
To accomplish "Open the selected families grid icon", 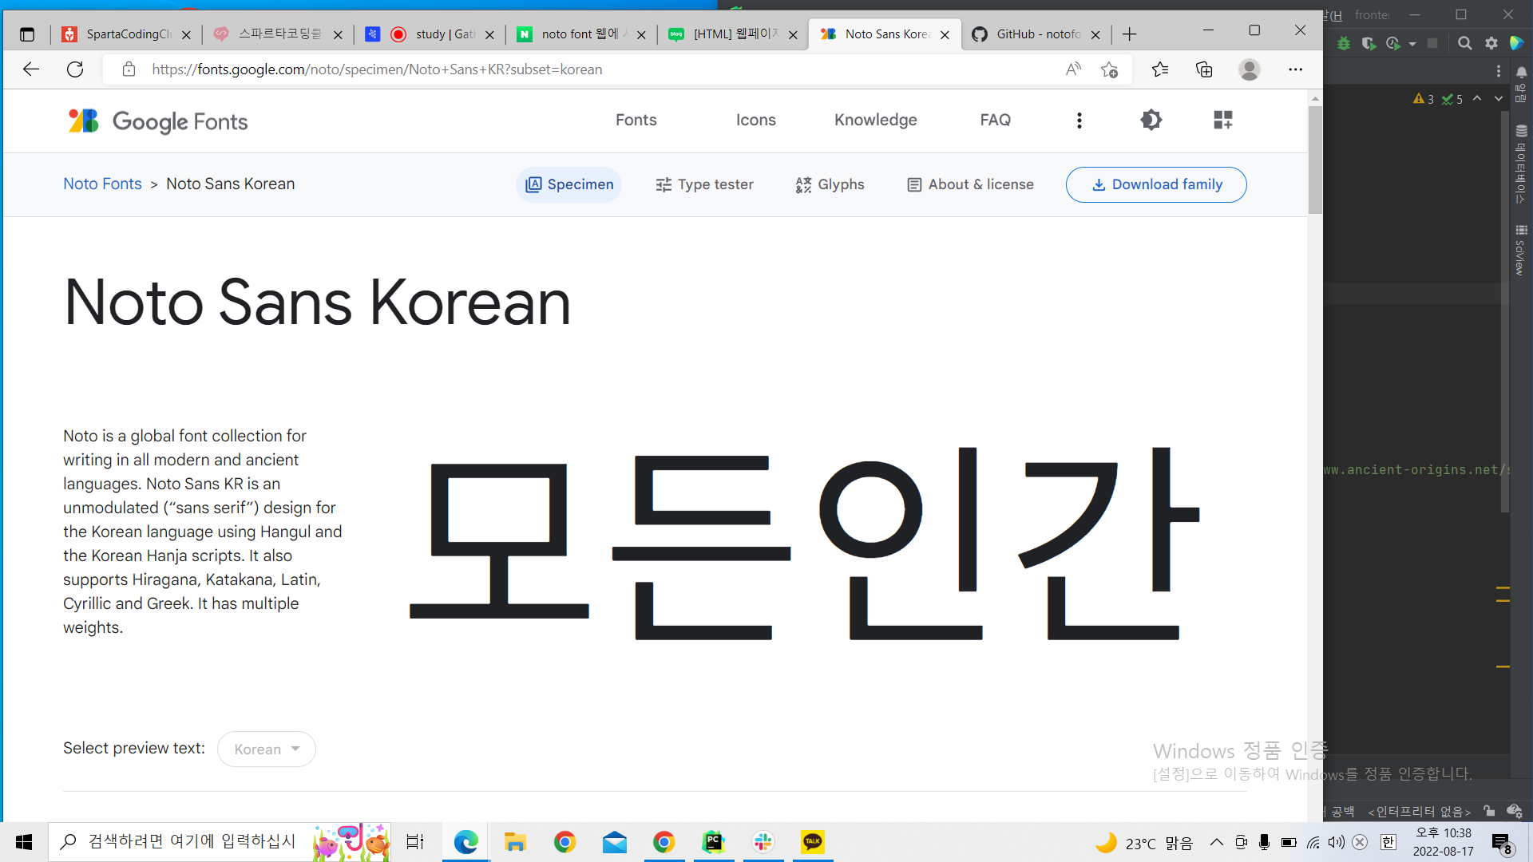I will pos(1222,120).
